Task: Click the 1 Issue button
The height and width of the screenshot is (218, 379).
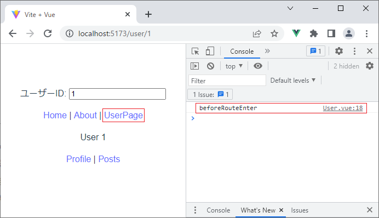Action: coord(210,94)
